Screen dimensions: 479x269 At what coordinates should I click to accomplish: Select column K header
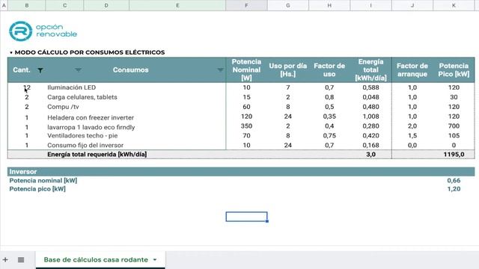pyautogui.click(x=454, y=5)
